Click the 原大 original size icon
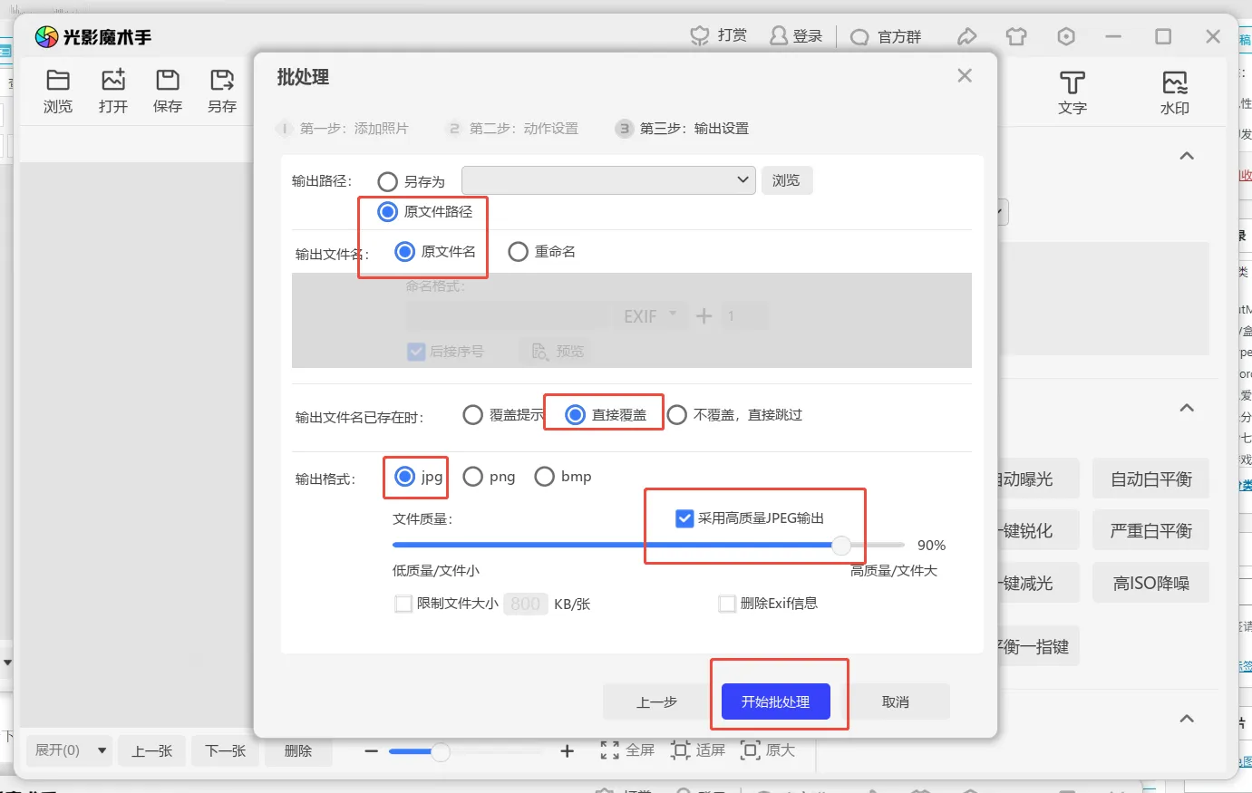The image size is (1252, 793). [750, 750]
